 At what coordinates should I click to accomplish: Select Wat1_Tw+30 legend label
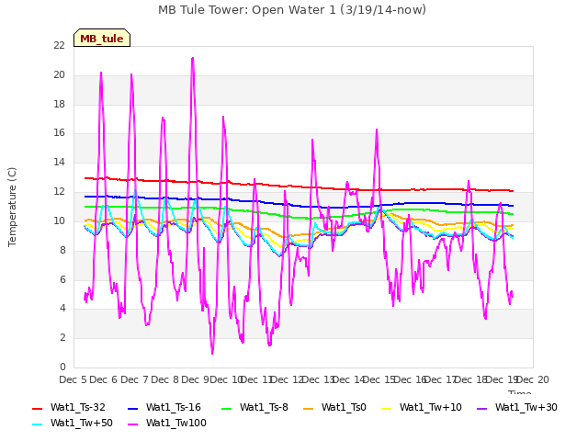[526, 407]
